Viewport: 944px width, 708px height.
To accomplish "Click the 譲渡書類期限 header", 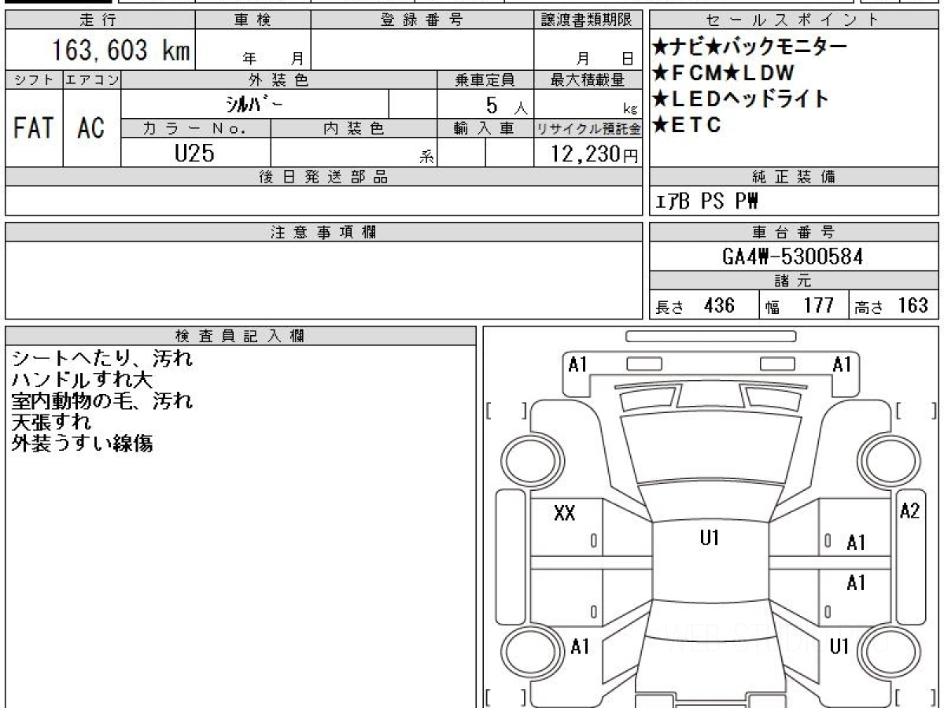I will pos(588,20).
